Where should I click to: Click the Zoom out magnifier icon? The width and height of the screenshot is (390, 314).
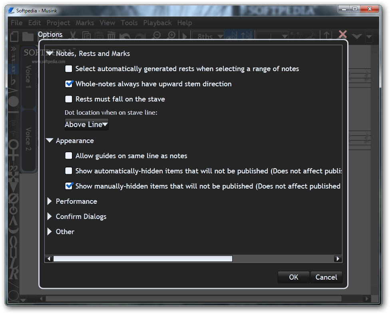click(157, 36)
